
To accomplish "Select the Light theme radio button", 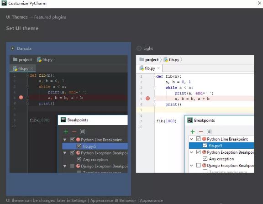I will [x=139, y=48].
